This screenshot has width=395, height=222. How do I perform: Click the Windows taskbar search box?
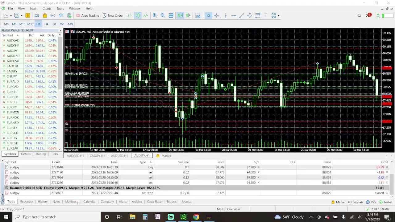(57, 217)
